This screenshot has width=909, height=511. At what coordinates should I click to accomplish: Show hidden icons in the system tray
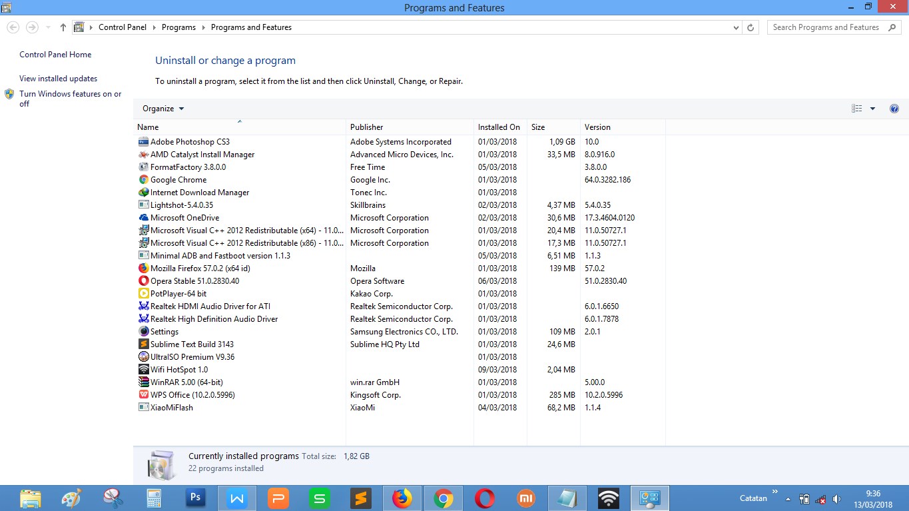pyautogui.click(x=788, y=499)
